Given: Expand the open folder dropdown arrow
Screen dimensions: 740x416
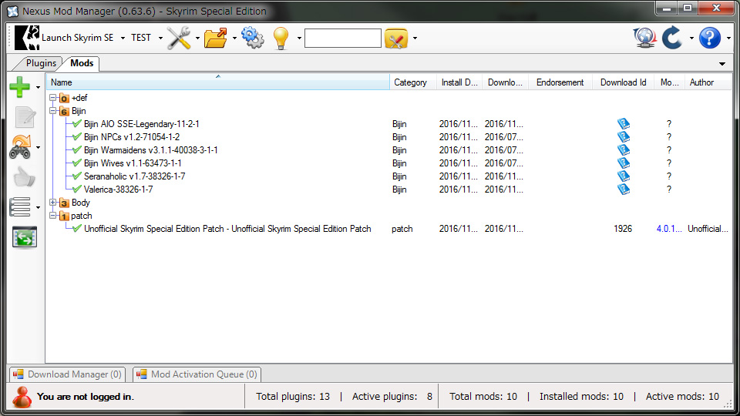Looking at the screenshot, I should click(234, 39).
